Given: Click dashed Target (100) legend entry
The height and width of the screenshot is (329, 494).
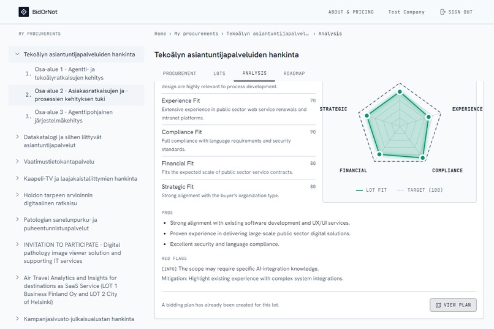Looking at the screenshot, I should coord(420,190).
